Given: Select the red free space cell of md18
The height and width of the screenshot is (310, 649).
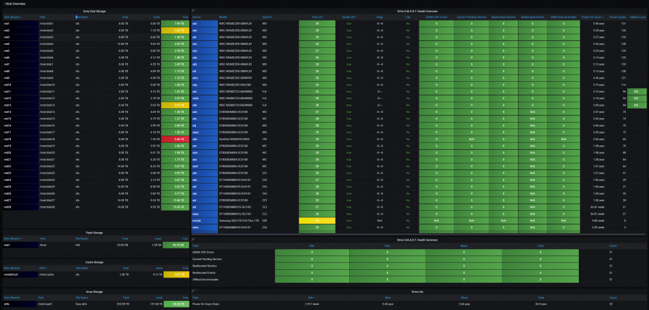Looking at the screenshot, I should point(175,139).
